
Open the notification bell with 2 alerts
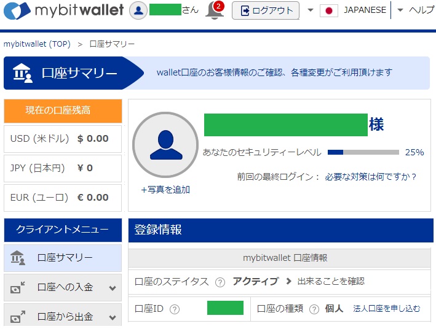tap(215, 10)
